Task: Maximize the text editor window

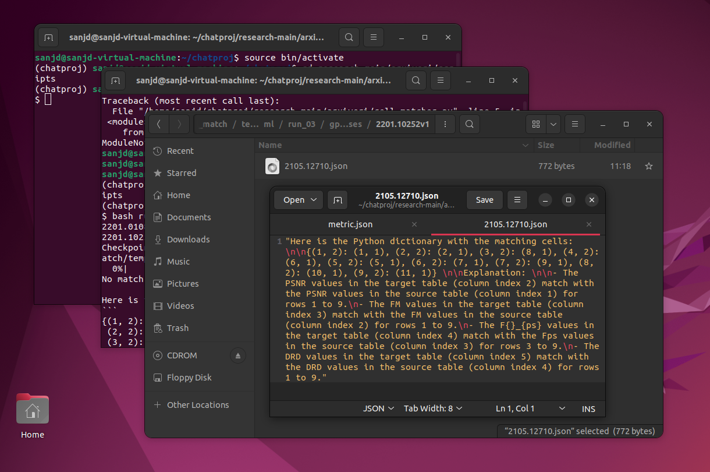Action: [569, 200]
